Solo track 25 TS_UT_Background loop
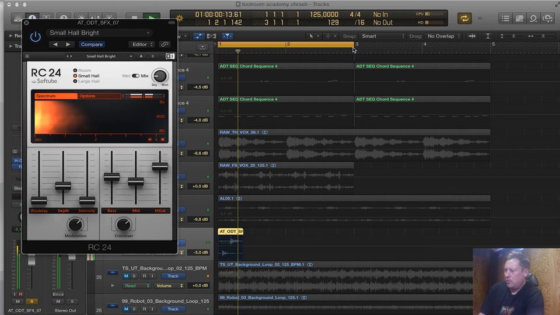This screenshot has width=560, height=315. (134, 276)
